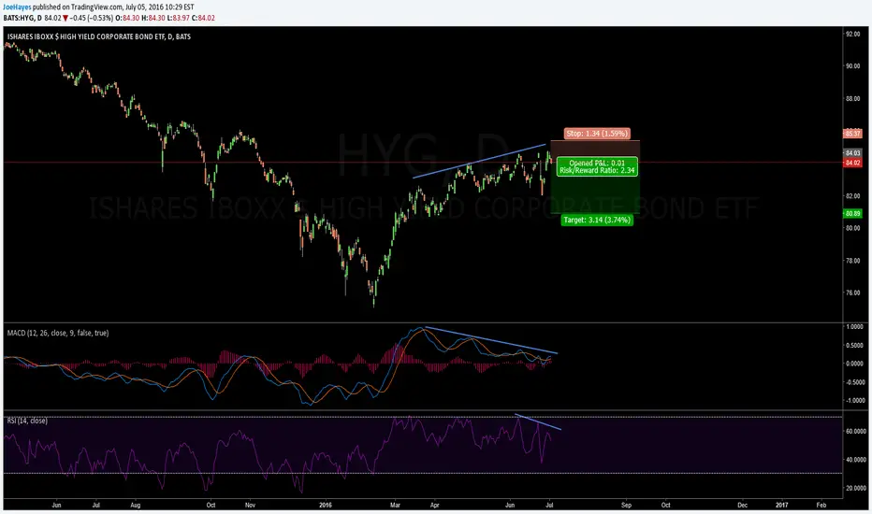Click the red 85.37 stop price tag

click(852, 134)
